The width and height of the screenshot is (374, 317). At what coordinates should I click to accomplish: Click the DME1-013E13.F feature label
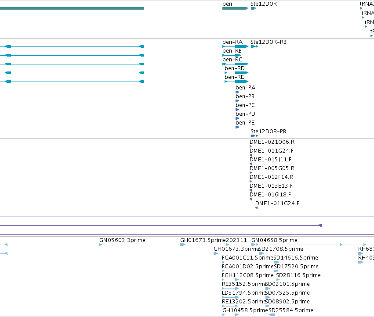(271, 186)
